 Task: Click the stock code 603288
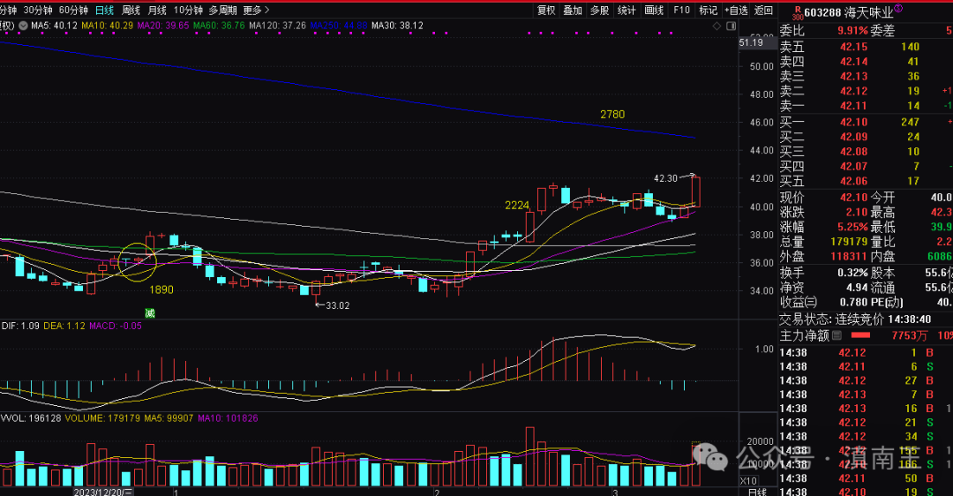point(822,12)
